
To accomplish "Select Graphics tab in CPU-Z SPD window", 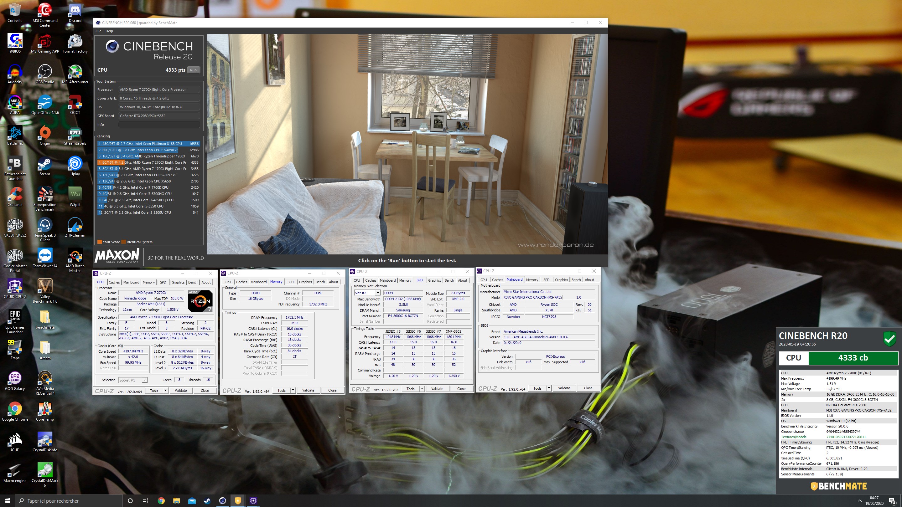I will click(x=434, y=280).
